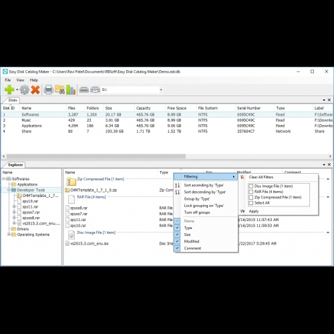Select the Drivers folder in tree
Image resolution: width=334 pixels, height=334 pixels.
[x=23, y=229]
